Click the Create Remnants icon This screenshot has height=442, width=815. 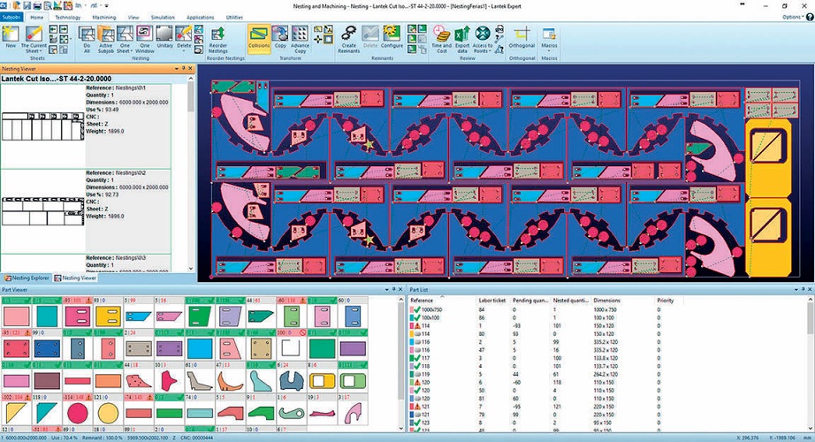(x=349, y=40)
